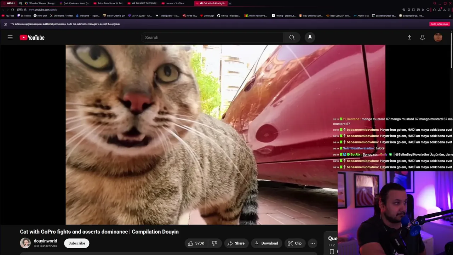The image size is (453, 255).
Task: Switch to the Balon Date Show tab
Action: tap(108, 3)
